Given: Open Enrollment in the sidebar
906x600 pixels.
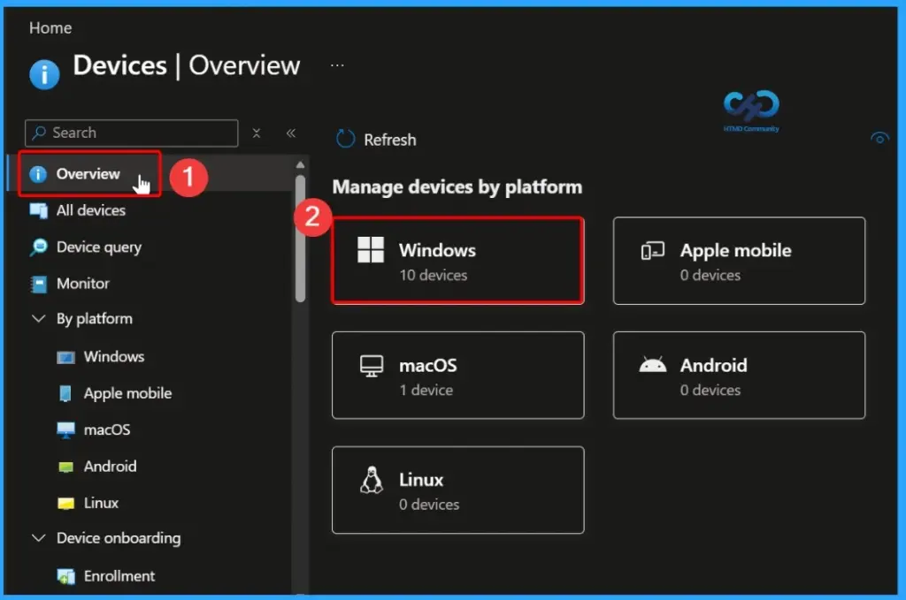Looking at the screenshot, I should click(119, 576).
